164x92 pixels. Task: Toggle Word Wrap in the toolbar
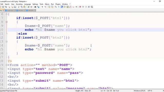click(x=56, y=7)
